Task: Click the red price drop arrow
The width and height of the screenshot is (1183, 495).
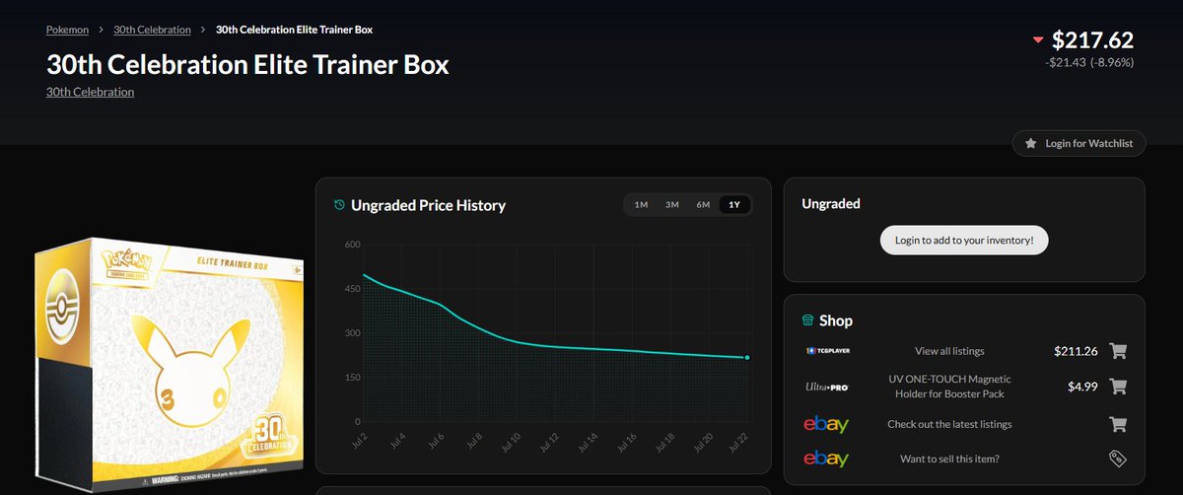Action: pyautogui.click(x=1038, y=40)
